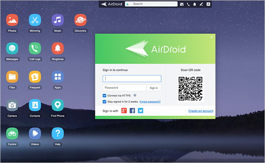Close the AirDroid sign-in dialog
265x163 pixels.
[212, 37]
